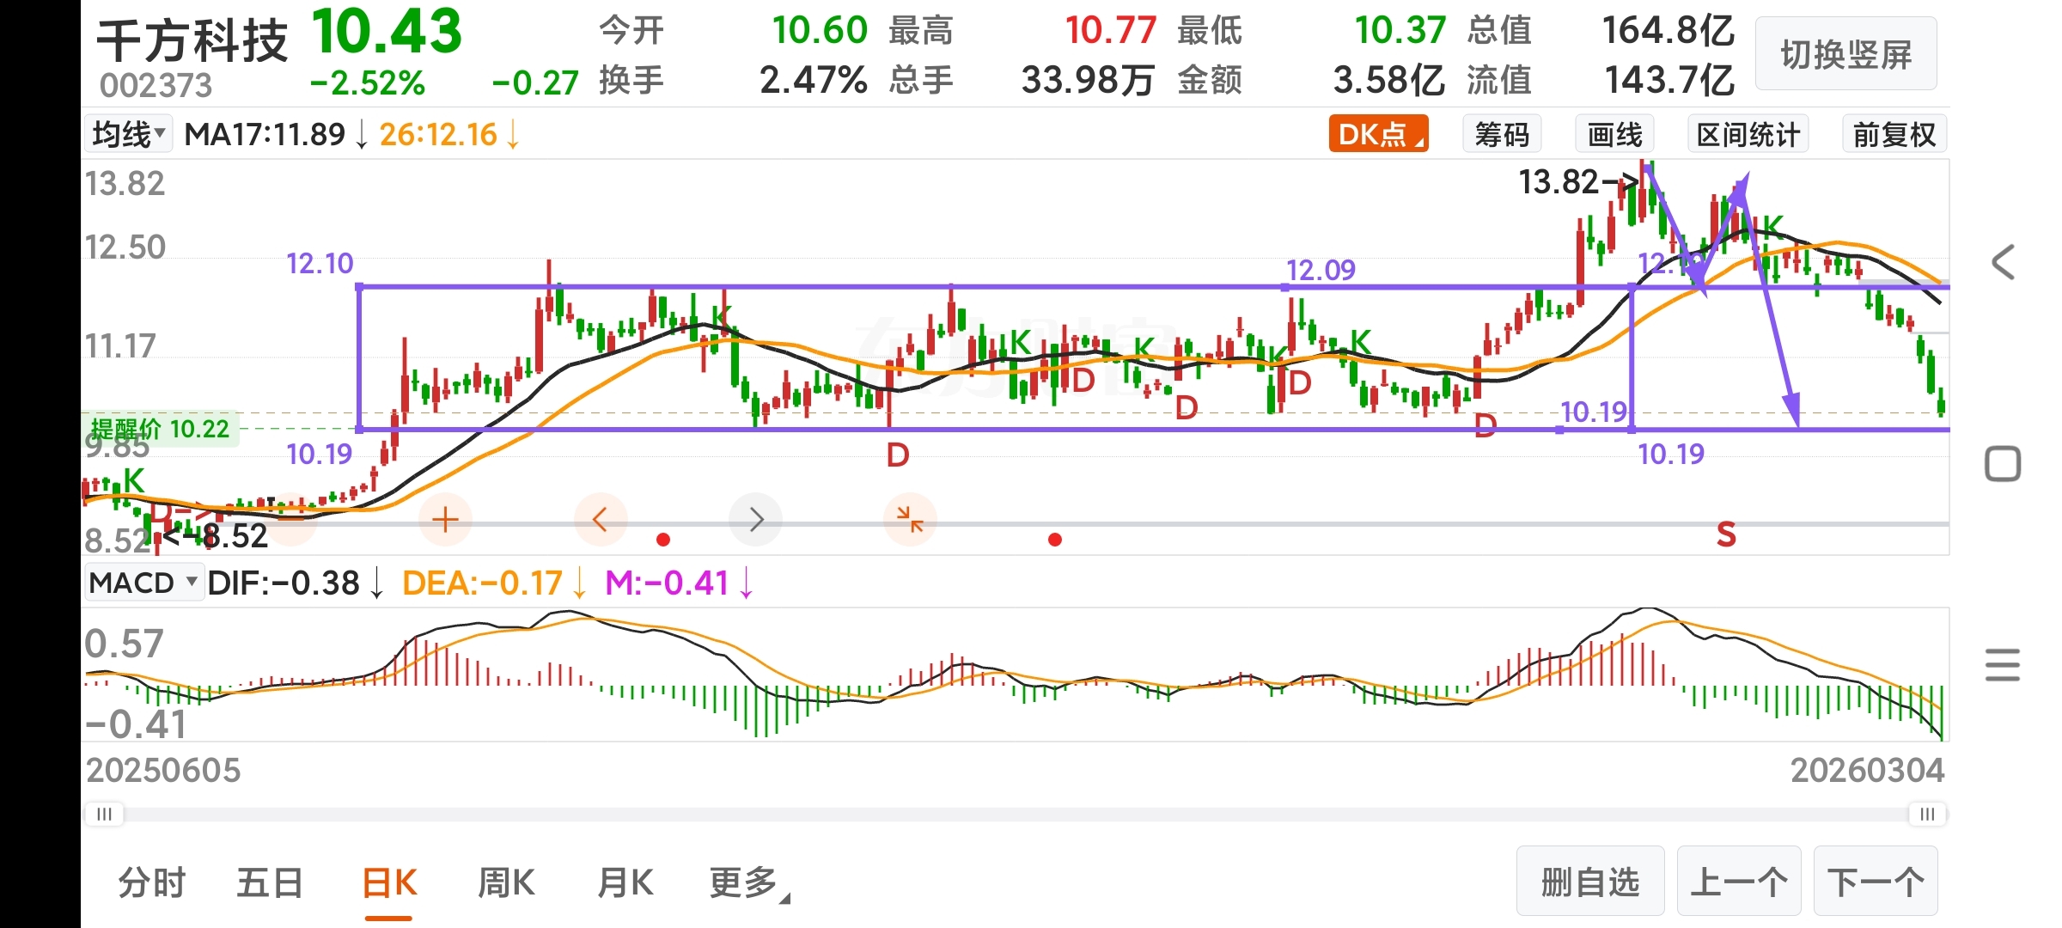Click the plus zoom-in chart icon
The image size is (2062, 928).
[x=445, y=519]
